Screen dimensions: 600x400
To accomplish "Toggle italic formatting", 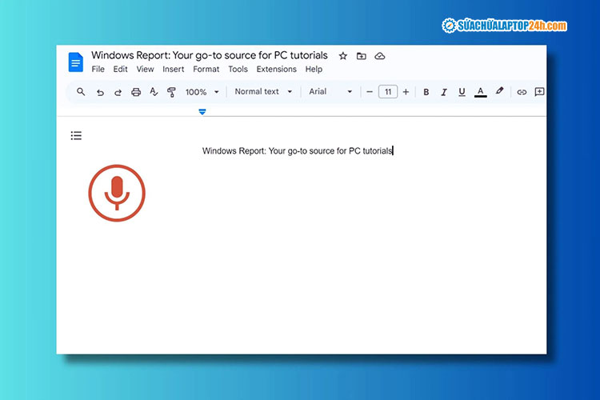I will click(444, 92).
